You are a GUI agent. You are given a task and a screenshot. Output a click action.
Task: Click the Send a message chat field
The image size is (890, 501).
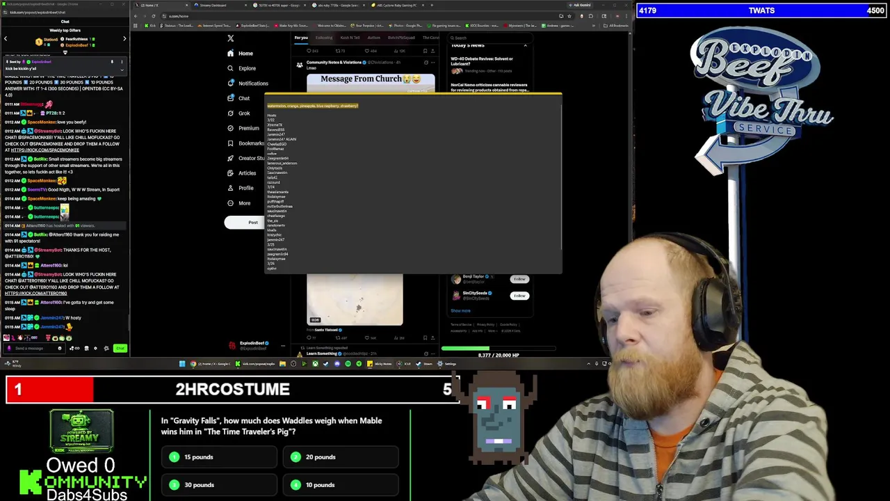click(x=34, y=349)
